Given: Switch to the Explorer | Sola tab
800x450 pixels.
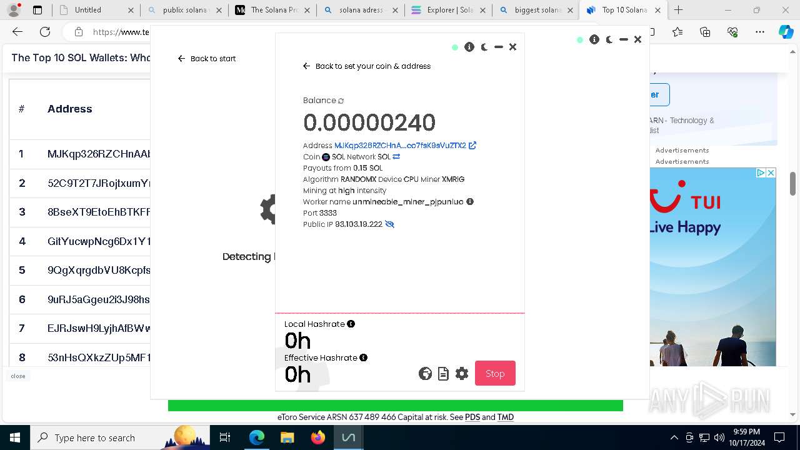Looking at the screenshot, I should (447, 10).
